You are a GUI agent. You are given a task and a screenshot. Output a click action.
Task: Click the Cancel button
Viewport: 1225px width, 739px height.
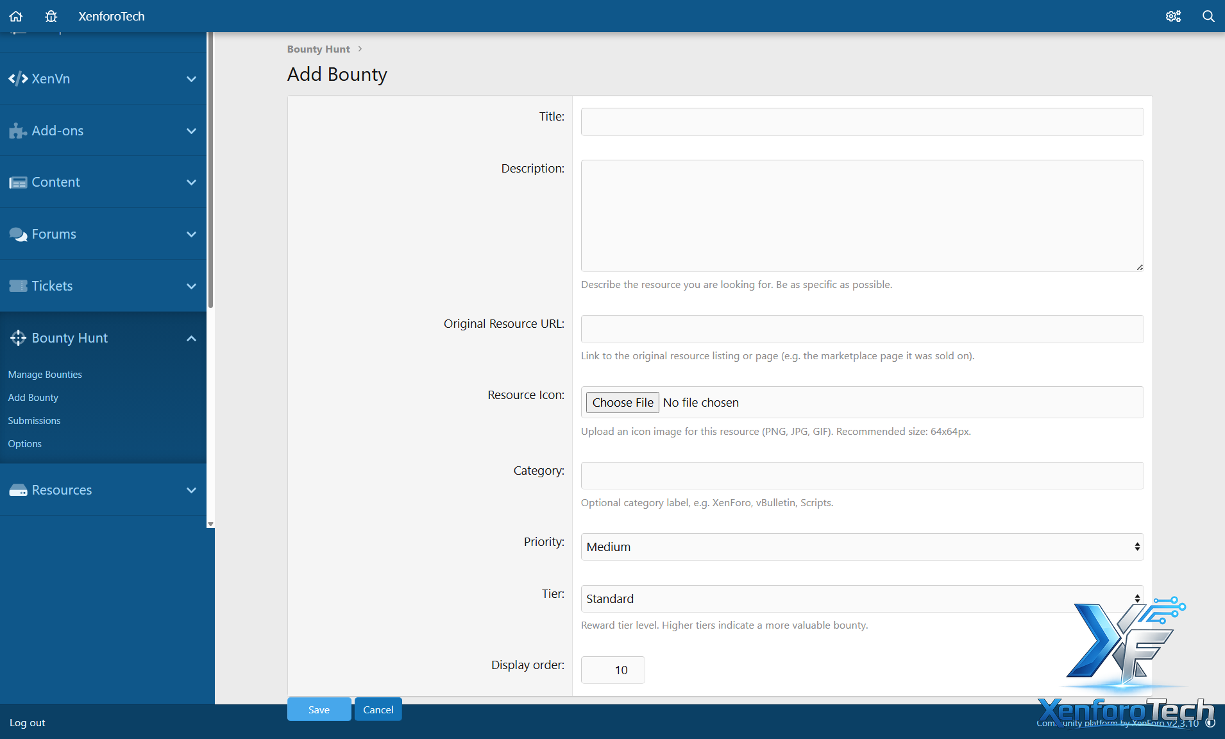(378, 709)
